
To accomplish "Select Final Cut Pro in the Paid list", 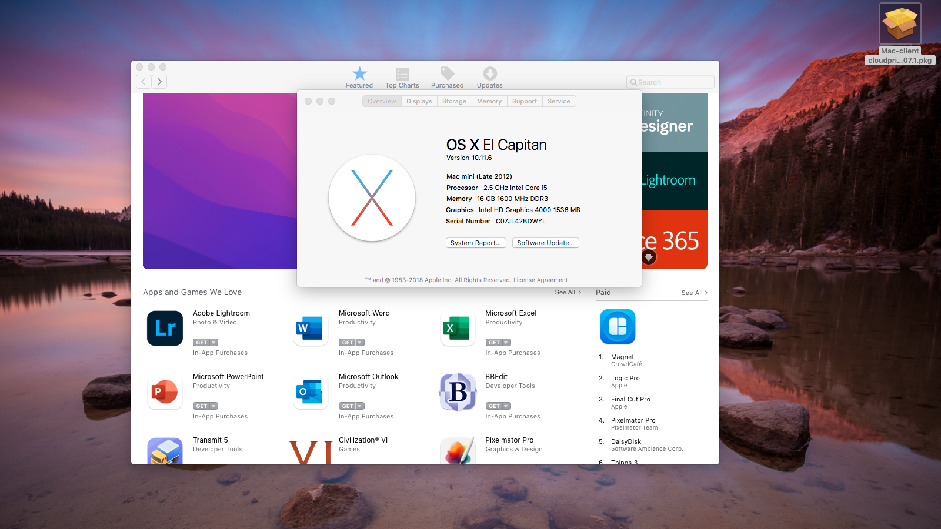I will coord(630,400).
